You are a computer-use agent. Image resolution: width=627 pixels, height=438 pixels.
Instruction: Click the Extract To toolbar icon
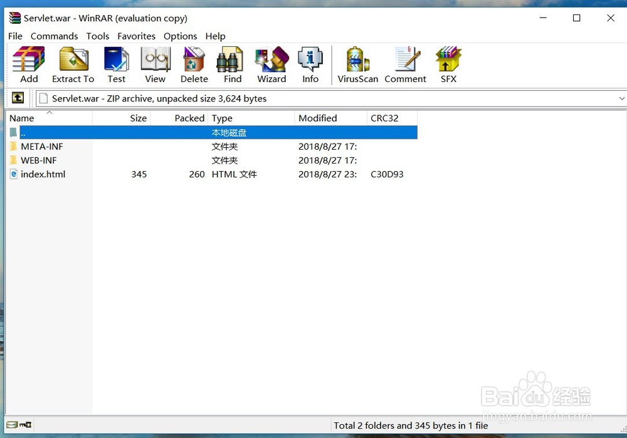[73, 65]
